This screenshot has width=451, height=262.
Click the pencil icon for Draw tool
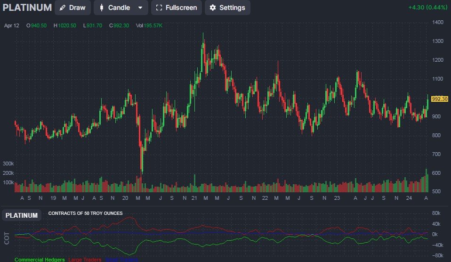[62, 8]
